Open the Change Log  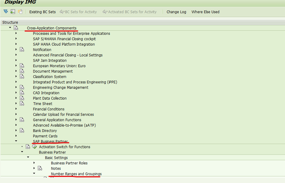pos(176,12)
